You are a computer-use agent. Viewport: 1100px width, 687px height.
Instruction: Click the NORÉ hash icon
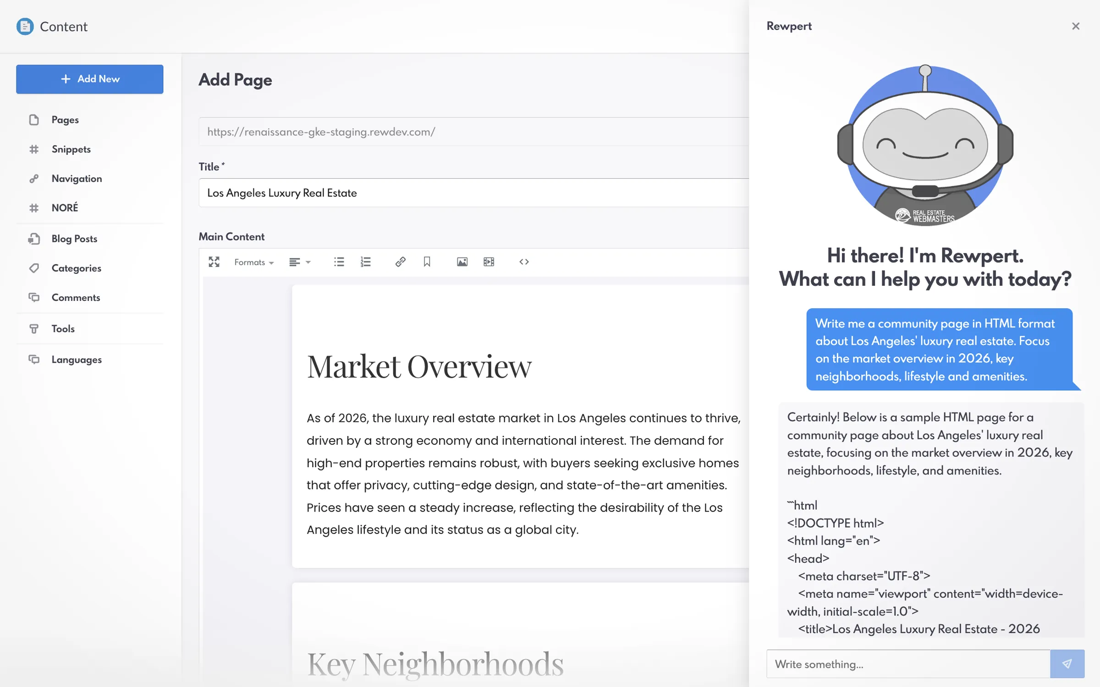point(34,208)
